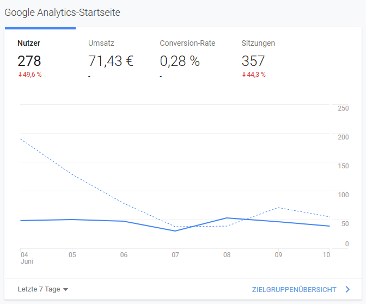Viewport: 366px width, 304px height.
Task: Click the 278 Nutzer value
Action: point(29,61)
